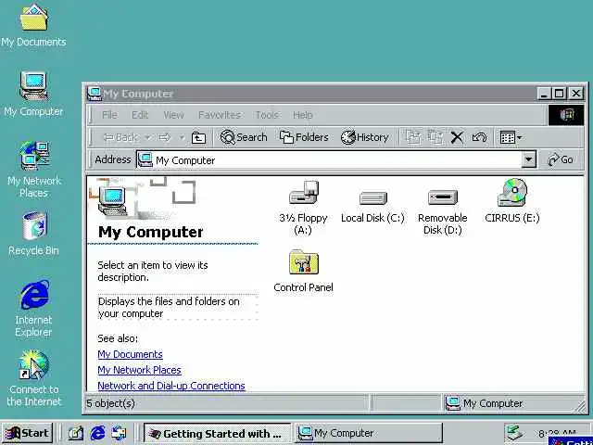Click the Up one level toolbar icon
The width and height of the screenshot is (593, 445).
pos(198,137)
